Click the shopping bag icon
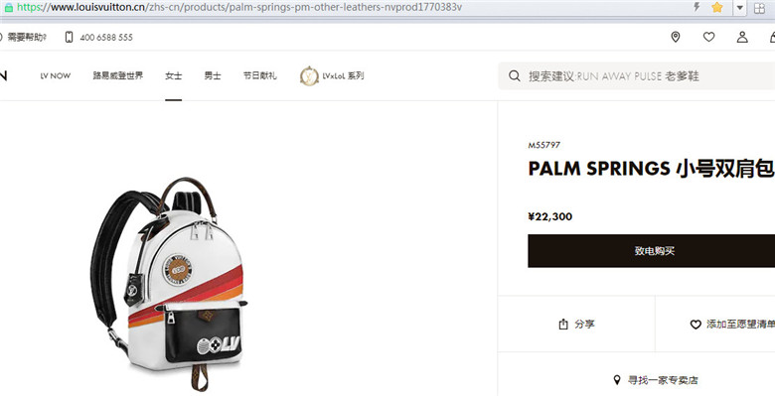 tap(772, 37)
